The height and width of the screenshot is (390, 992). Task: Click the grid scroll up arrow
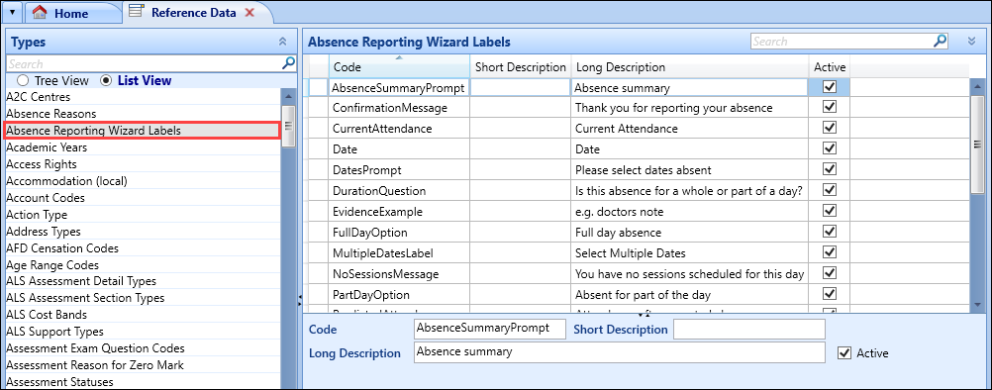[977, 85]
